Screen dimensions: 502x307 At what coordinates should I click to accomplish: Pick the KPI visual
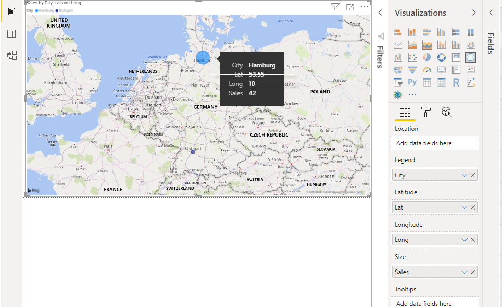[471, 70]
